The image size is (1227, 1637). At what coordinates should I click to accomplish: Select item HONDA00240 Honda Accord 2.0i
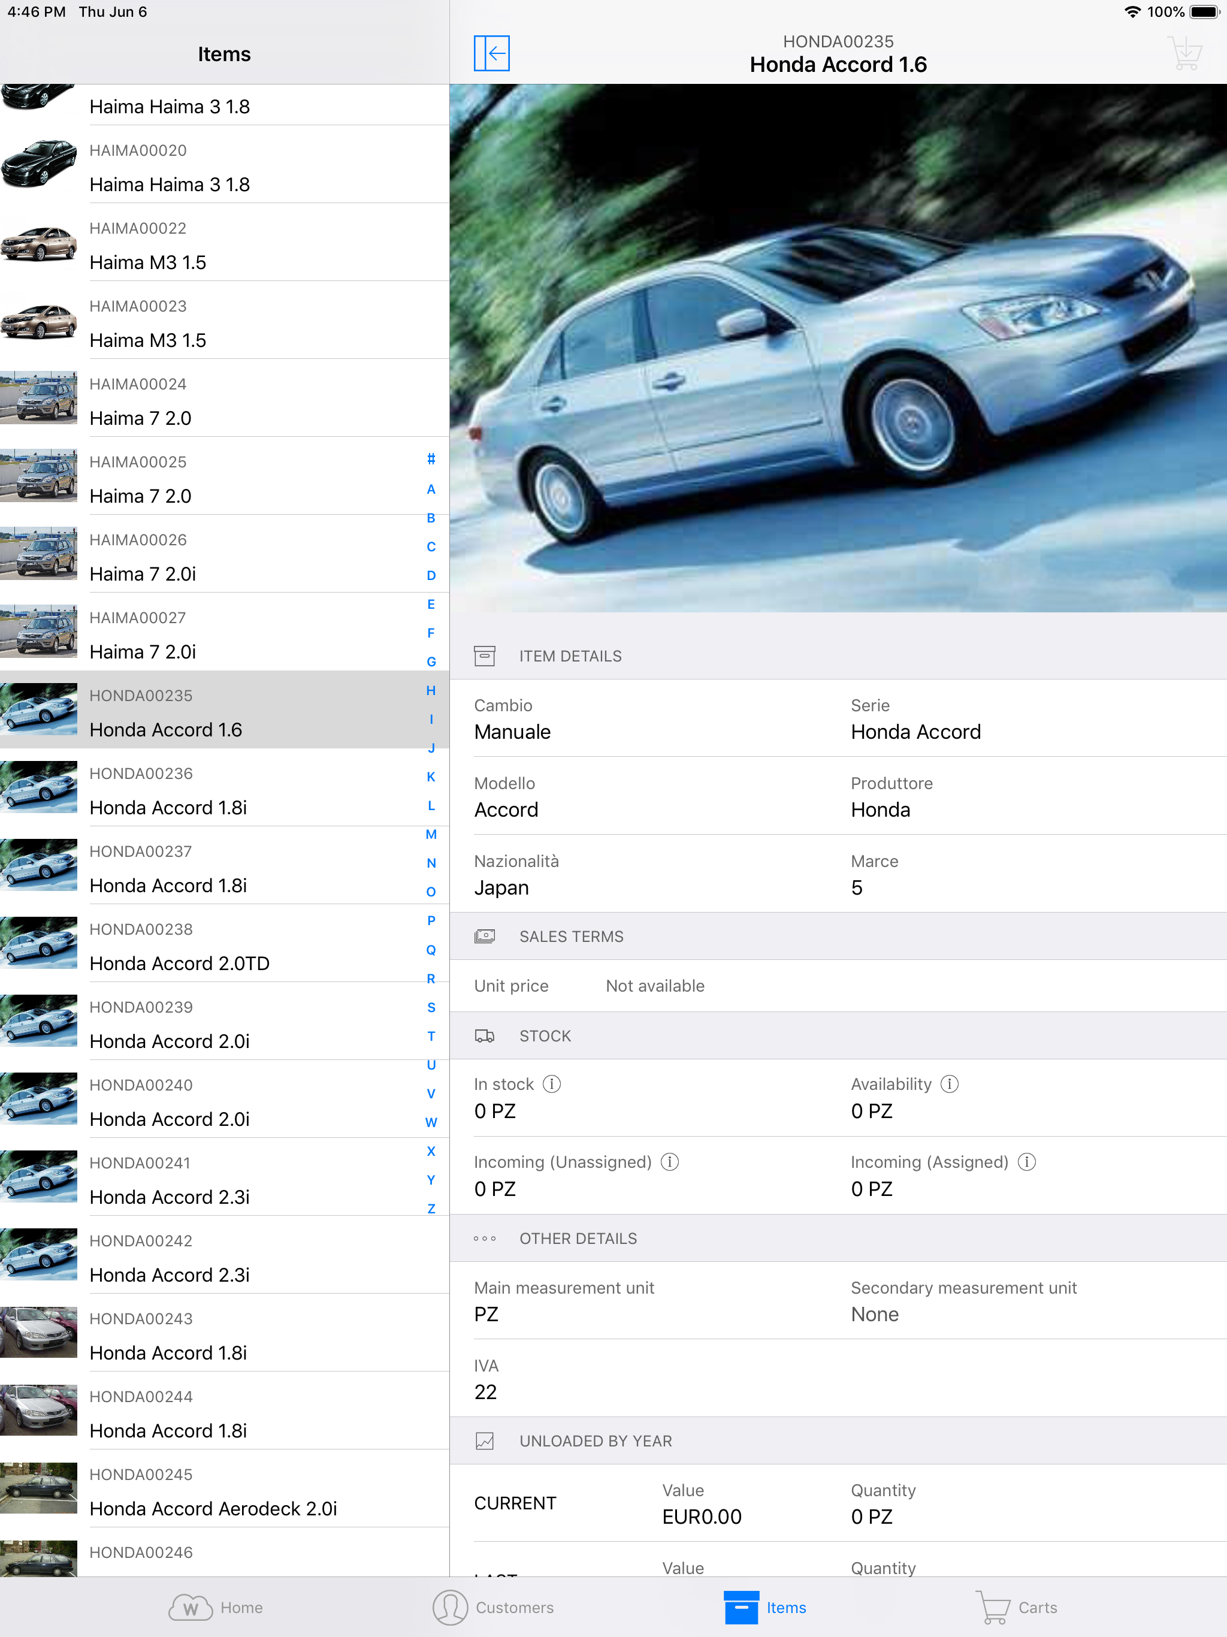tap(224, 1099)
